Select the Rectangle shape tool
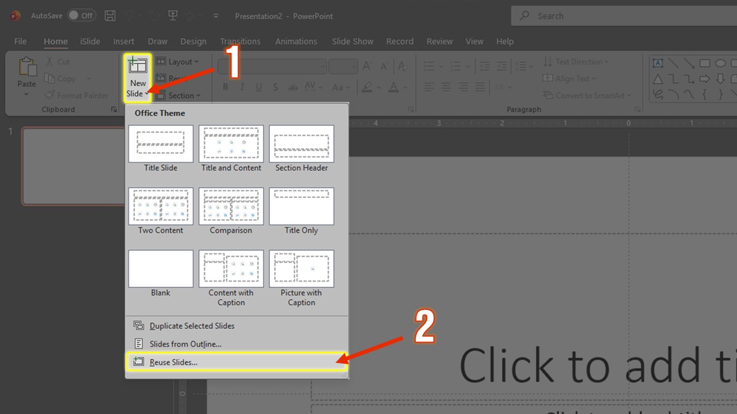 pyautogui.click(x=705, y=63)
